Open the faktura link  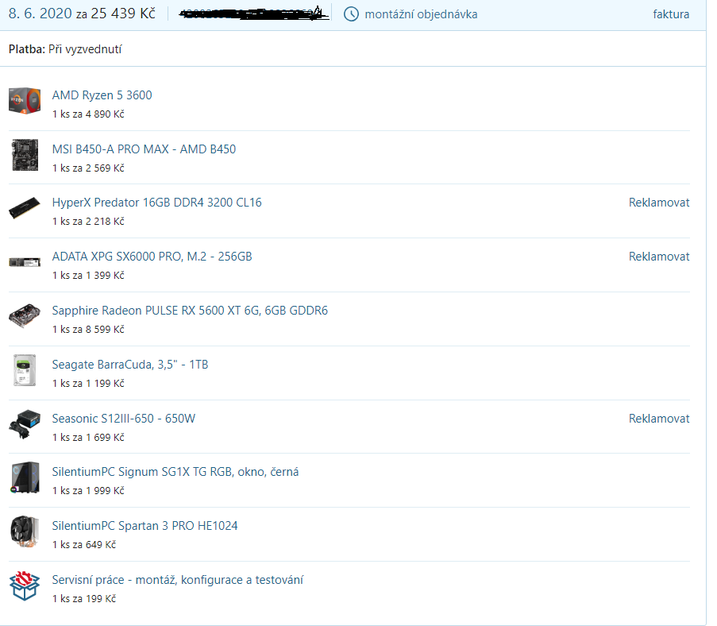[x=671, y=14]
